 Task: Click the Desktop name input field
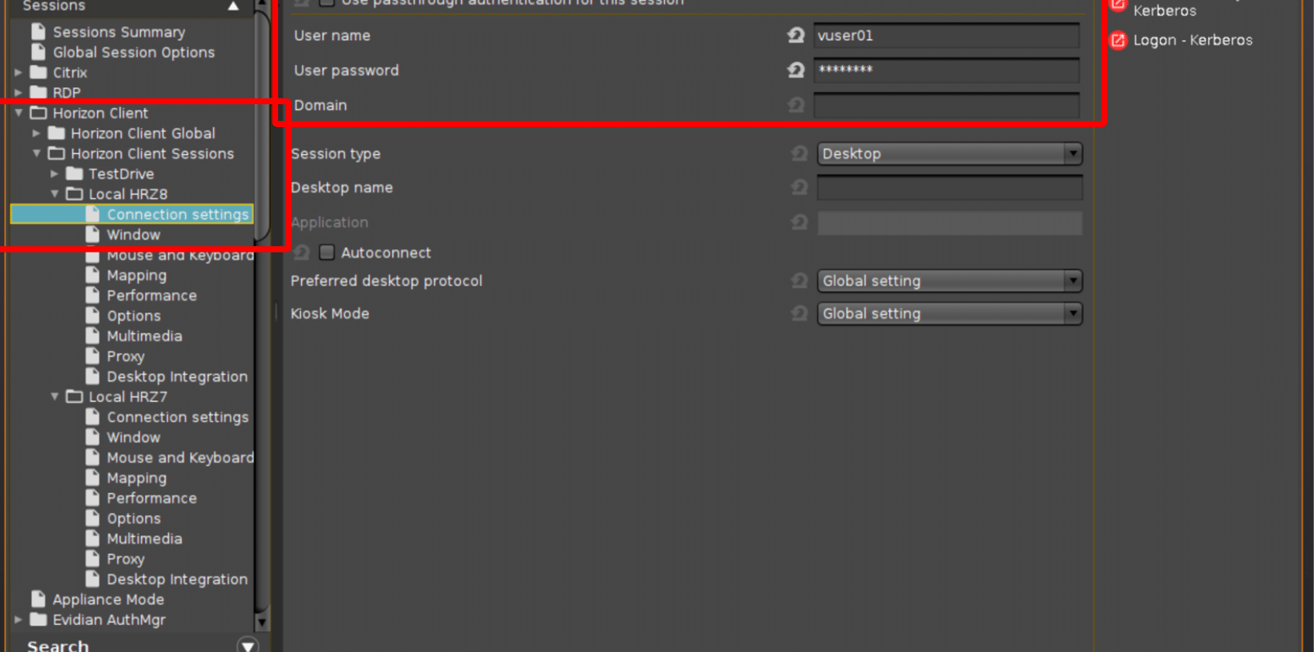pyautogui.click(x=949, y=187)
